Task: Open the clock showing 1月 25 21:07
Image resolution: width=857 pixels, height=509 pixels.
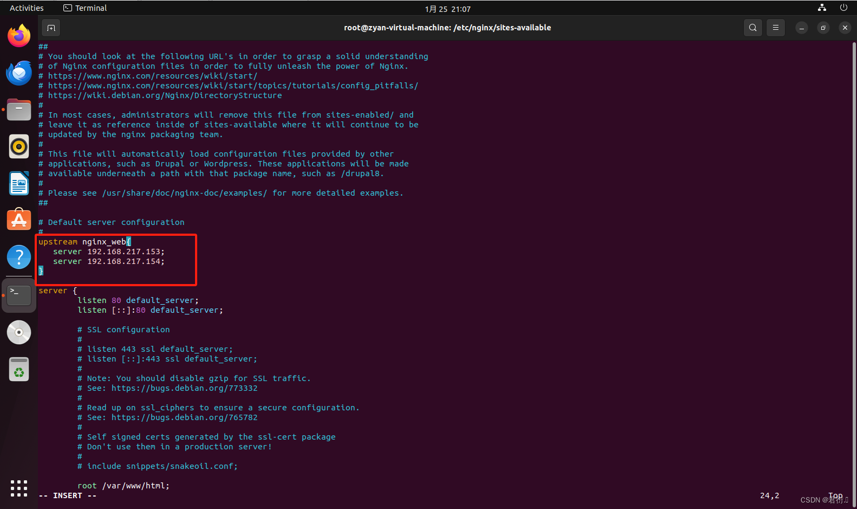Action: (447, 9)
